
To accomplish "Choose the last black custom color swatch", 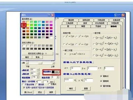I will point(51,49).
